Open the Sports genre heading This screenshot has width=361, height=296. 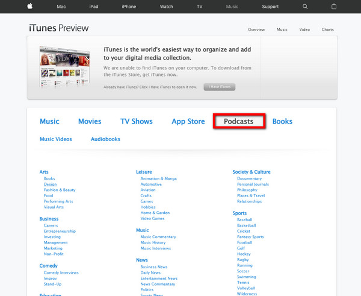[239, 213]
